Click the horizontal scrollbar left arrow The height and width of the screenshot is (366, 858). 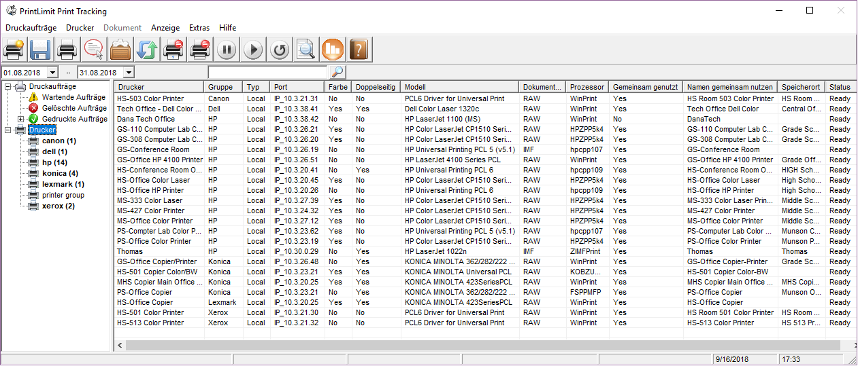pyautogui.click(x=120, y=346)
